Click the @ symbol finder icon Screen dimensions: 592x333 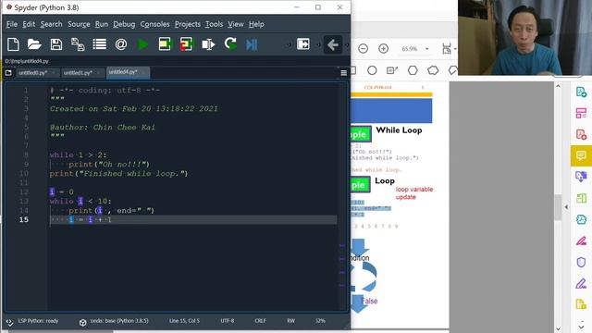[121, 44]
